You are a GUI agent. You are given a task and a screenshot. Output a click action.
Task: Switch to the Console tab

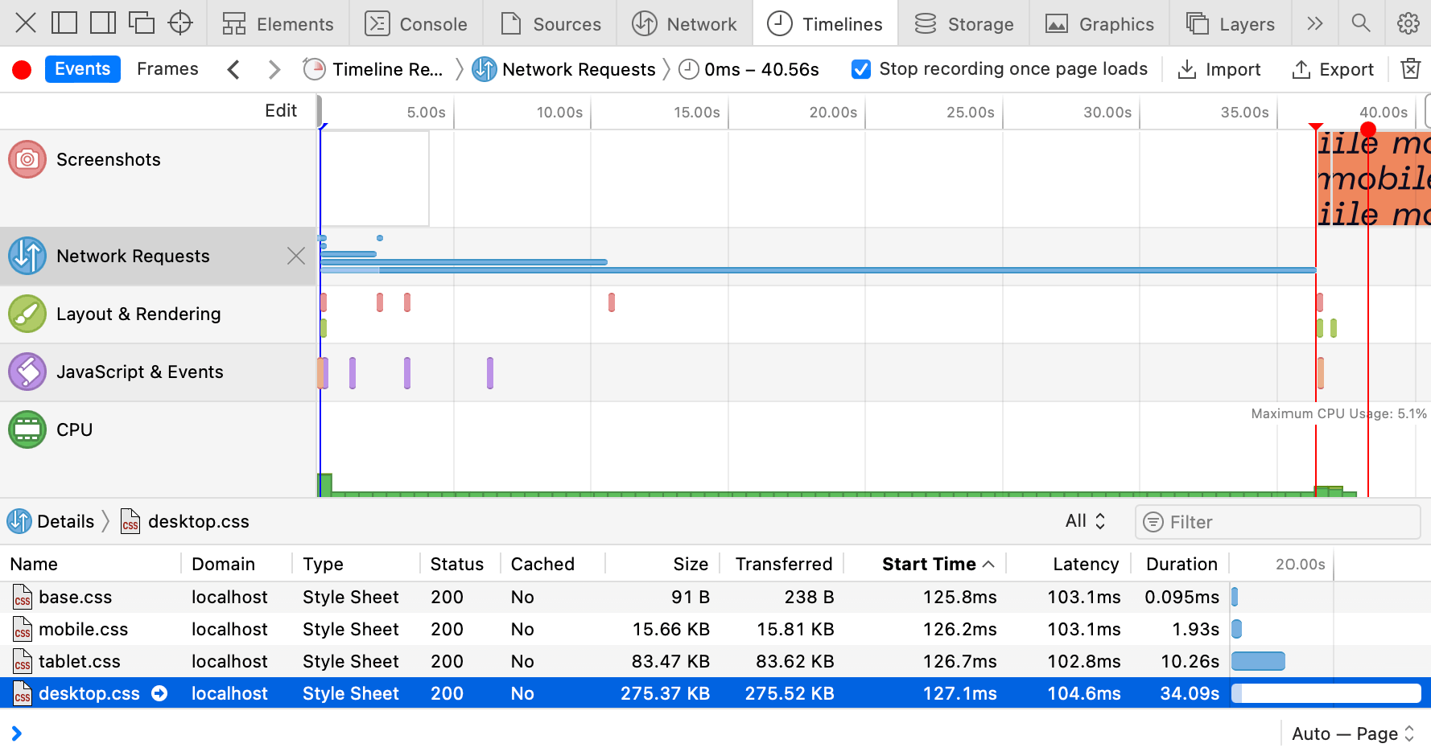point(417,23)
